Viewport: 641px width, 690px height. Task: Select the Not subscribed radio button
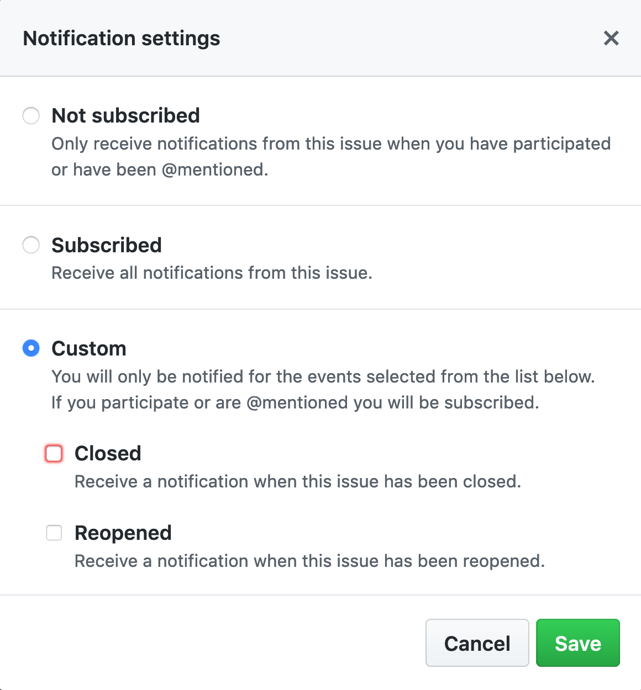31,116
